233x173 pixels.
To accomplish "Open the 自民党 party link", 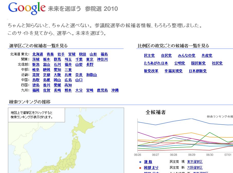I will [x=166, y=56].
